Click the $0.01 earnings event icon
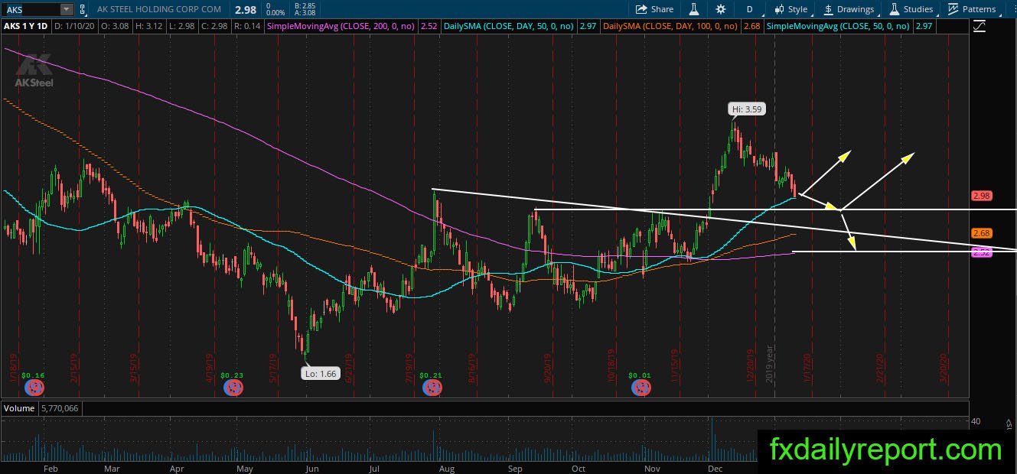Image resolution: width=1017 pixels, height=474 pixels. (x=641, y=388)
